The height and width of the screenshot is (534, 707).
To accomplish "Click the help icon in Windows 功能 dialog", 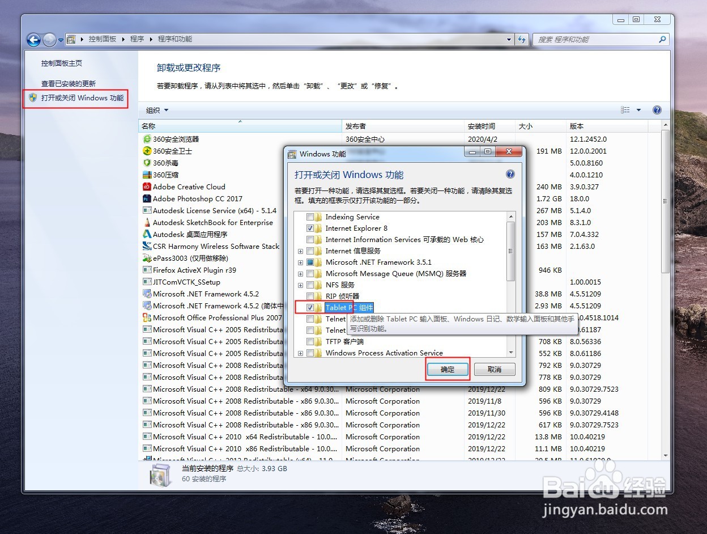I will [510, 175].
